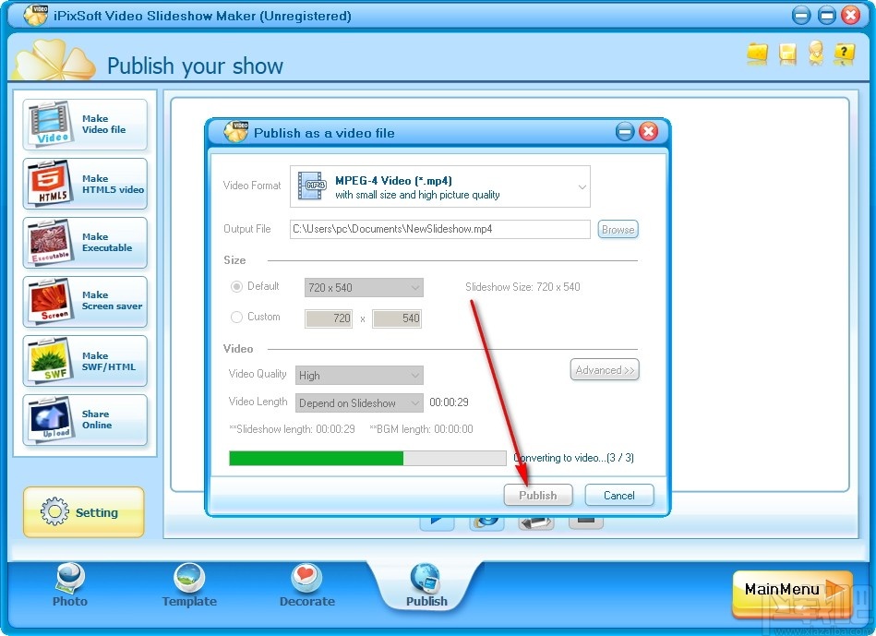Select Make Screen saver option
876x636 pixels.
[85, 302]
